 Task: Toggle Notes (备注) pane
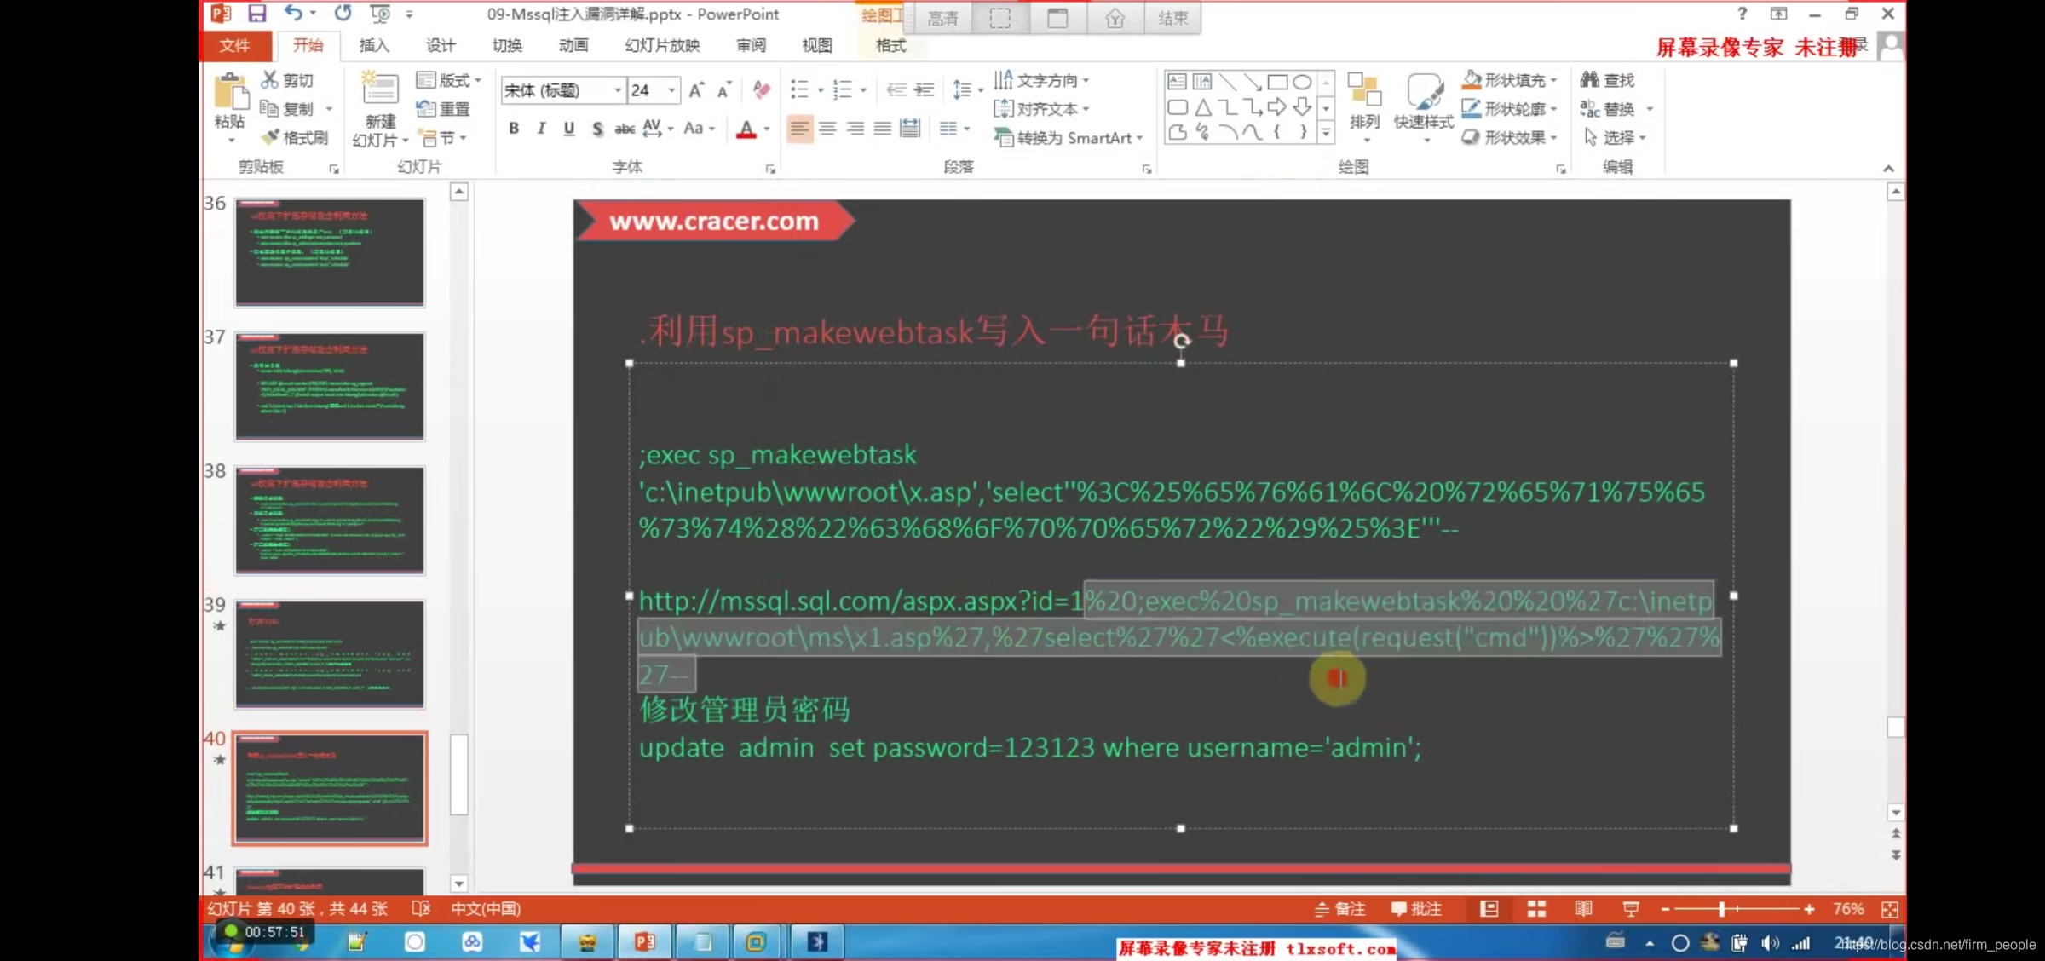(x=1339, y=909)
